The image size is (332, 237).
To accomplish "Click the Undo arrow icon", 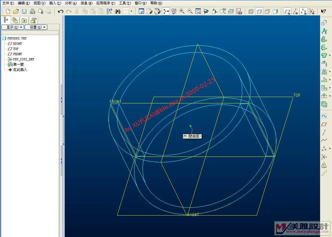I will point(60,11).
